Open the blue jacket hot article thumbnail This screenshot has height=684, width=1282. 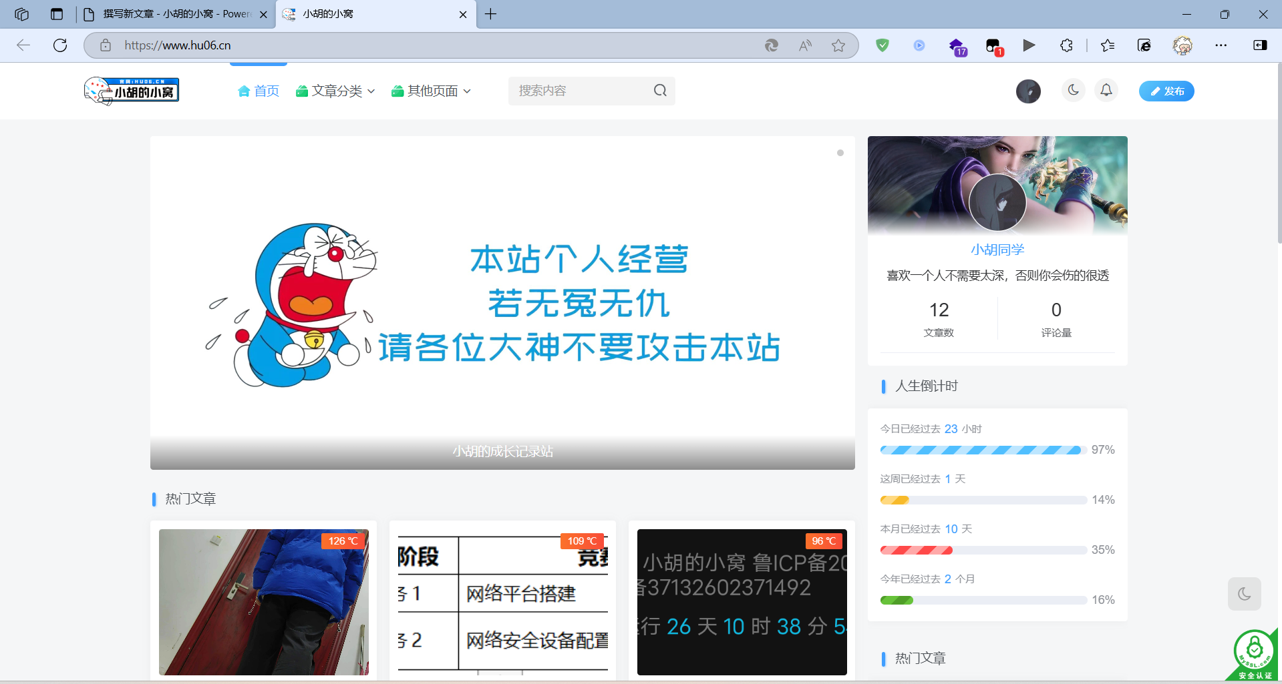tap(263, 602)
